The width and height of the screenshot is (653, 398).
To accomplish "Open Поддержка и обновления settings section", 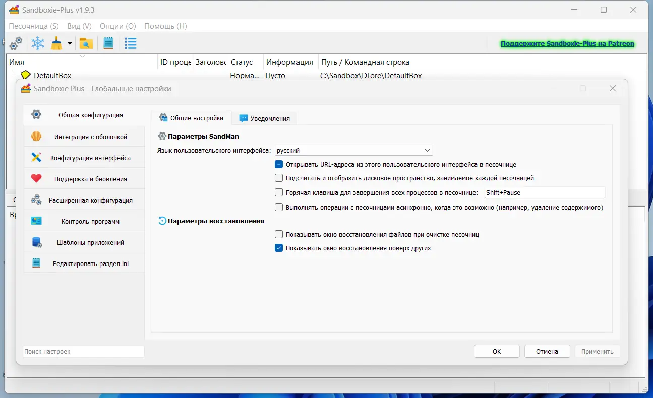I will pos(84,179).
